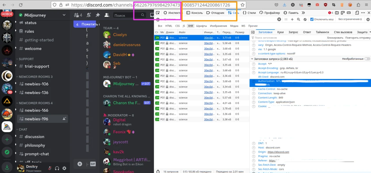This screenshot has height=173, width=371.
Task: Toggle the request details pane sidebar icon
Action: [253, 32]
